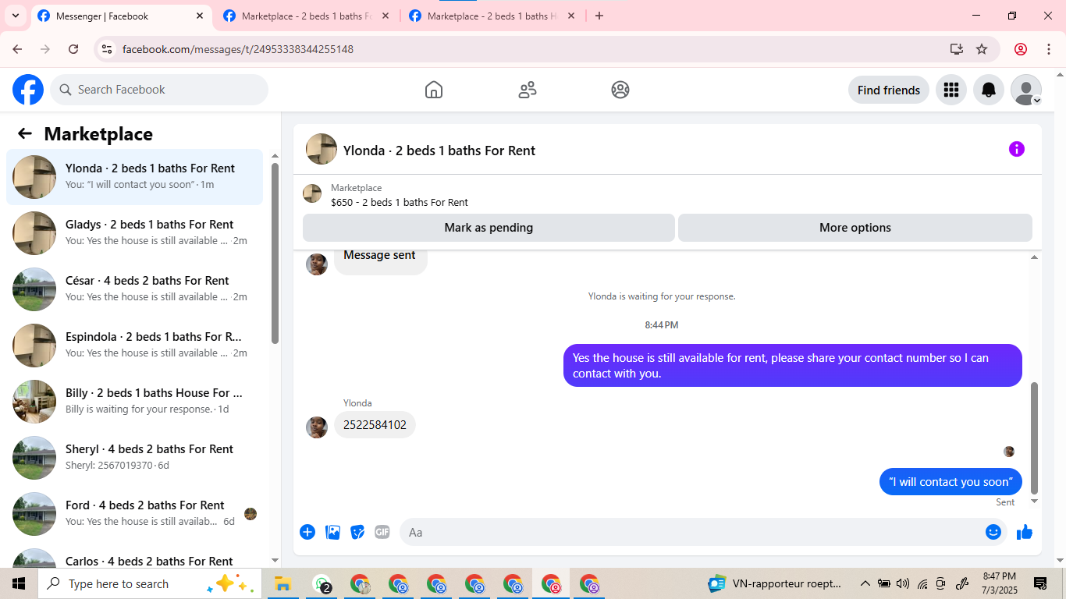Click the Ylonda chat header name

[439, 151]
